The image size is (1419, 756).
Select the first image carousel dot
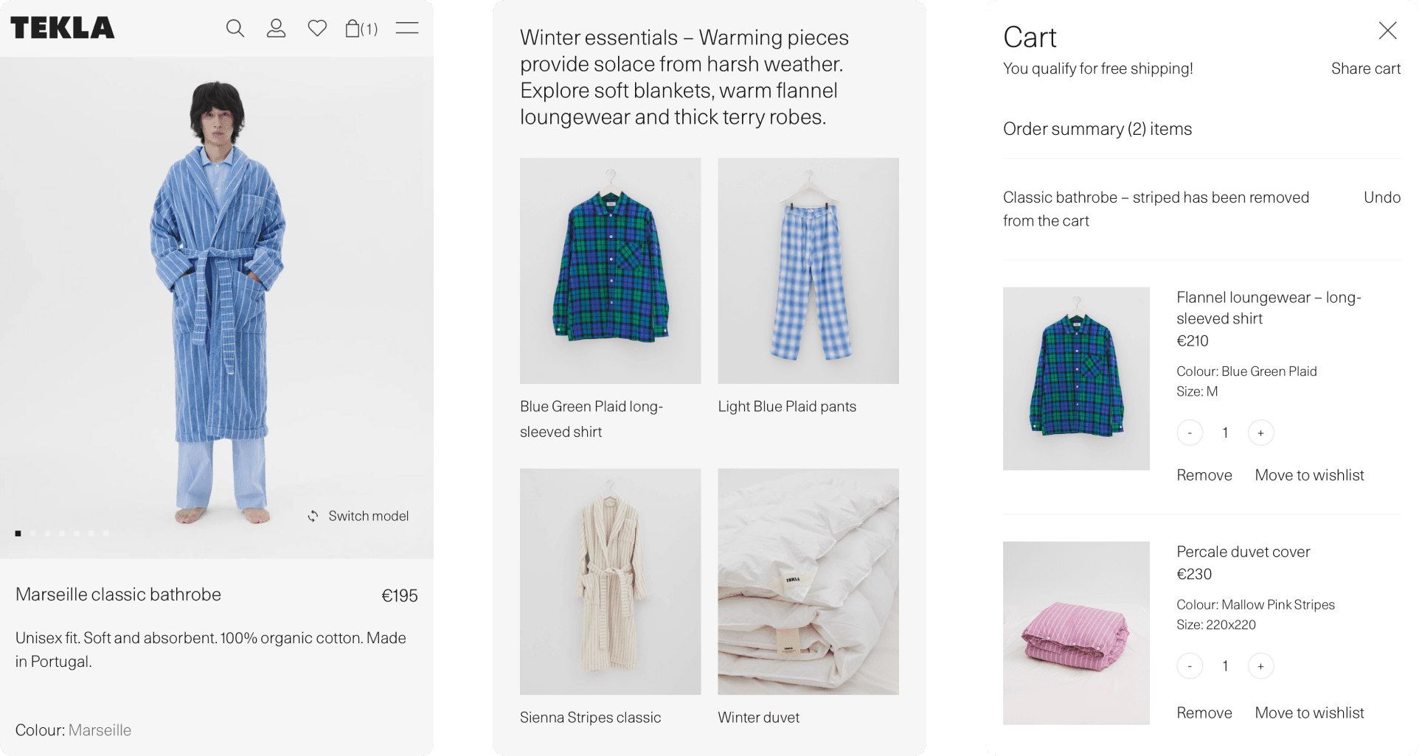tap(18, 533)
